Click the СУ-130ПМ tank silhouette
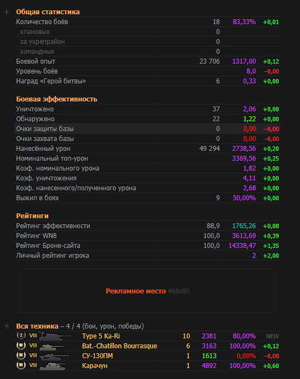 [x=54, y=357]
